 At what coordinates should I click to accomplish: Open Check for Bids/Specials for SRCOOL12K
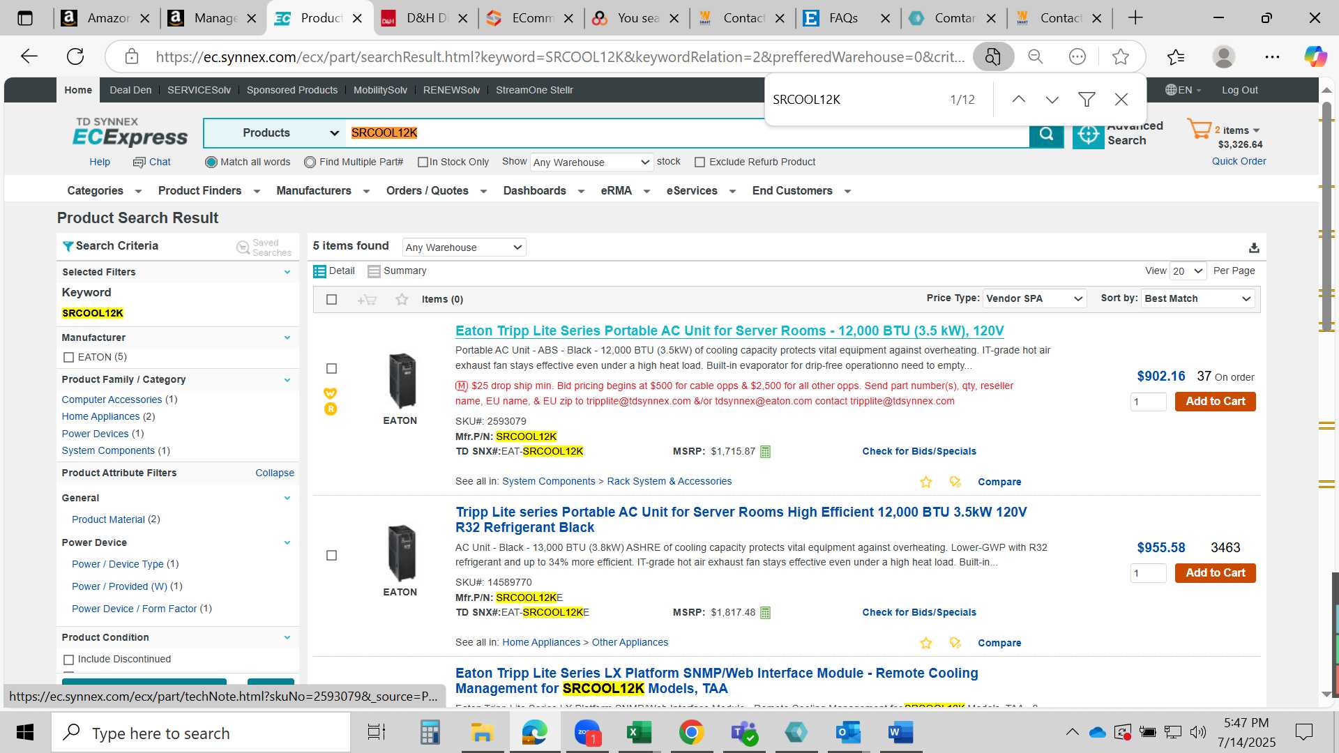(919, 452)
